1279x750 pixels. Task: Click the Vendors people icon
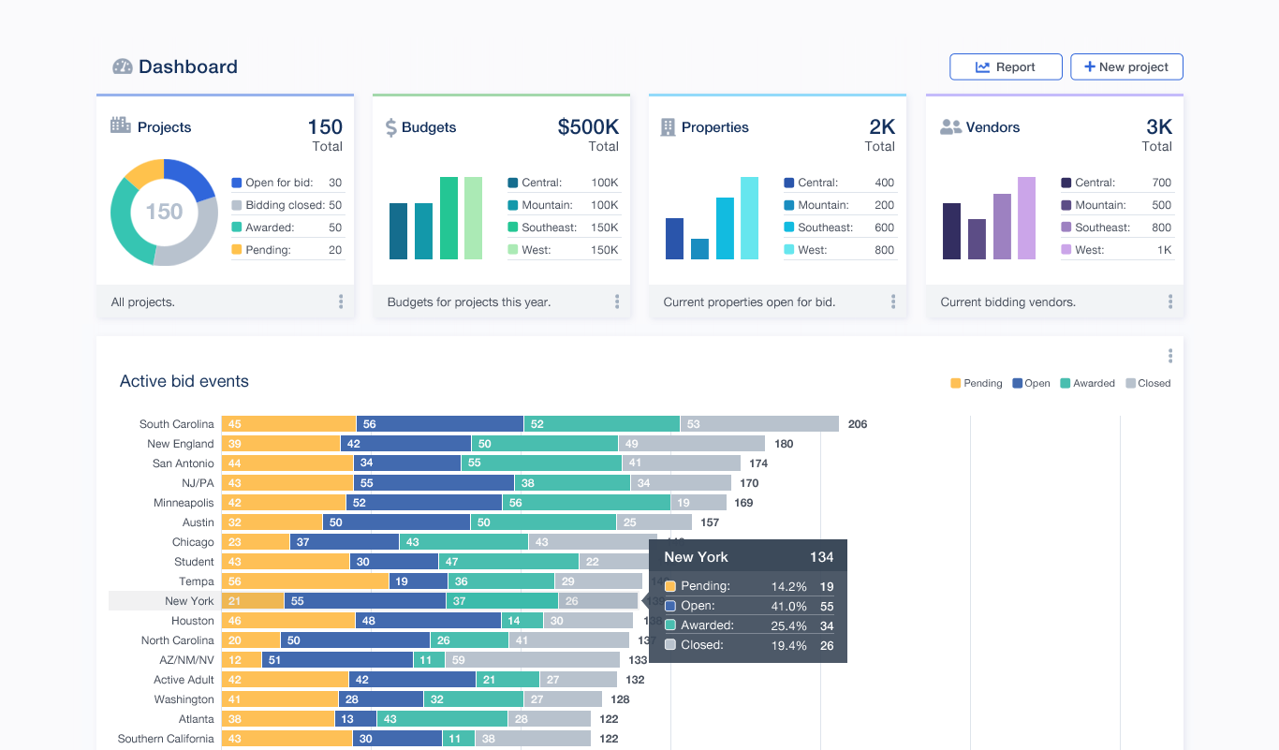coord(951,127)
